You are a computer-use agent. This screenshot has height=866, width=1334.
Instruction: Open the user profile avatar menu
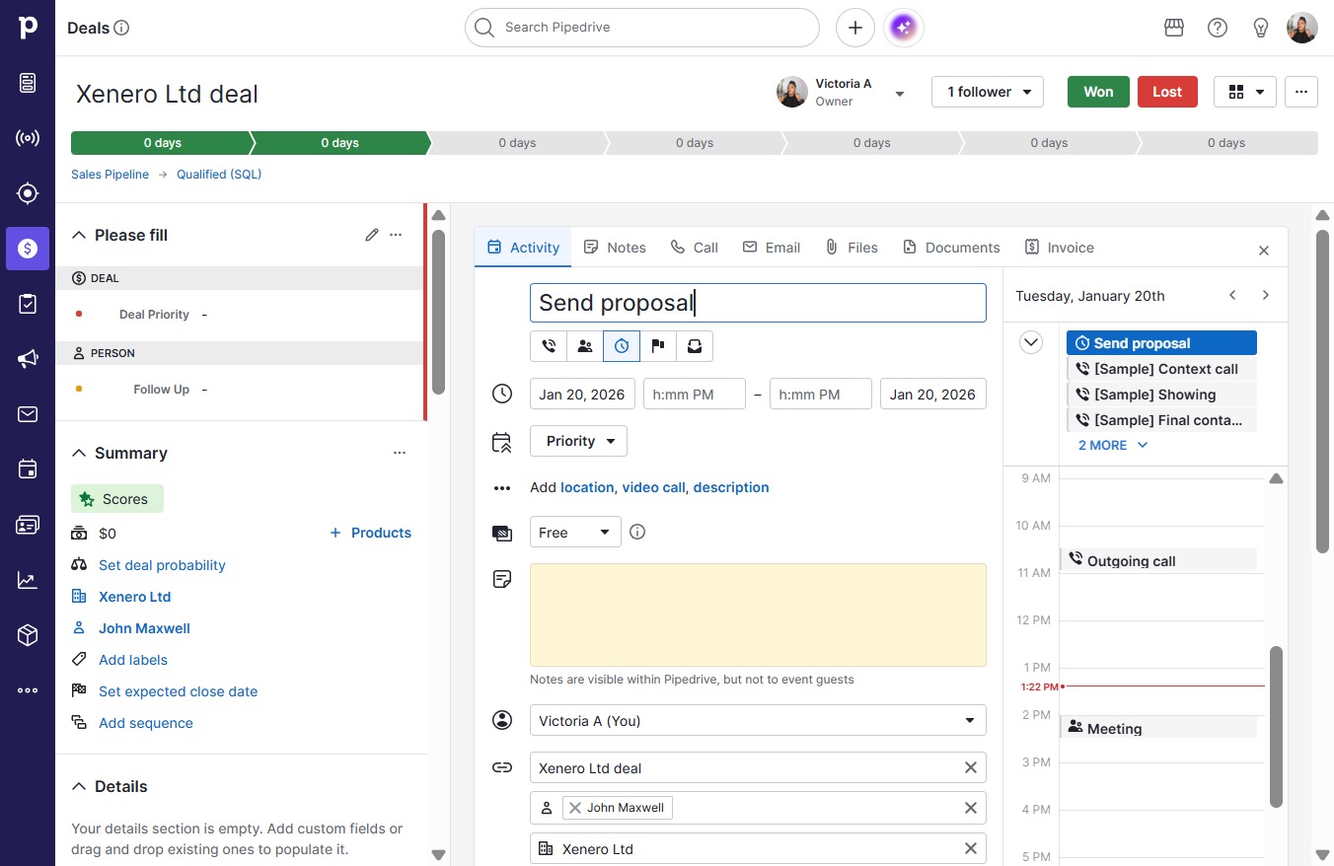pos(1302,28)
